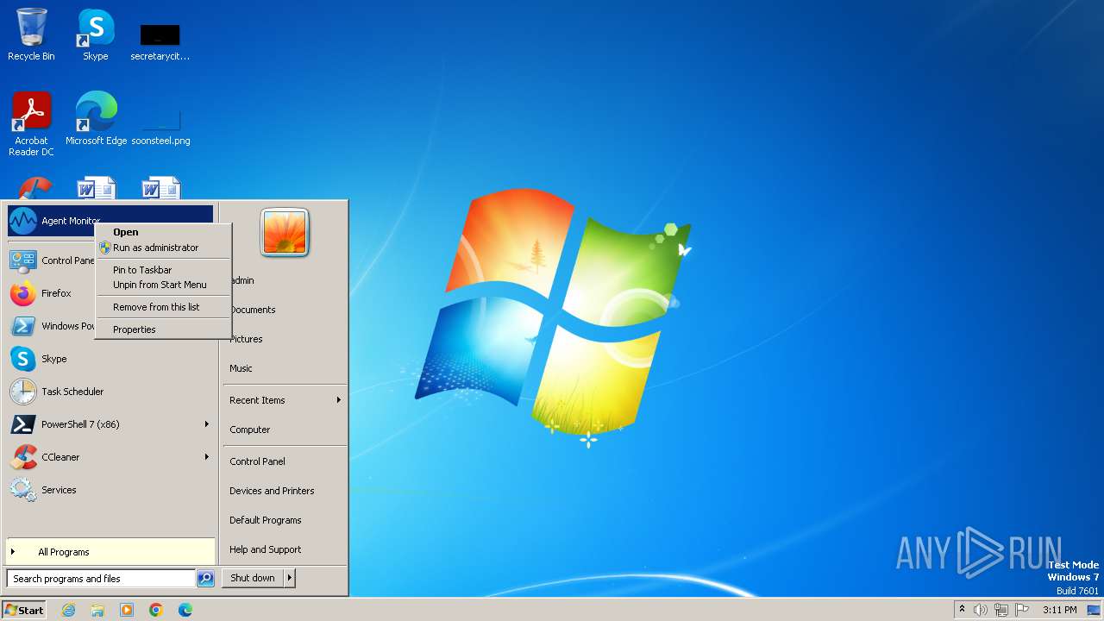
Task: Expand the CCleaner jump list arrow
Action: tap(206, 457)
